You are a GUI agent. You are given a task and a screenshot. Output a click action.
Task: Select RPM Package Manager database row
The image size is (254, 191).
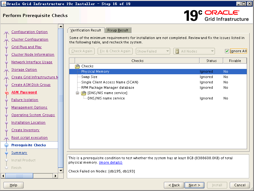tap(158, 87)
